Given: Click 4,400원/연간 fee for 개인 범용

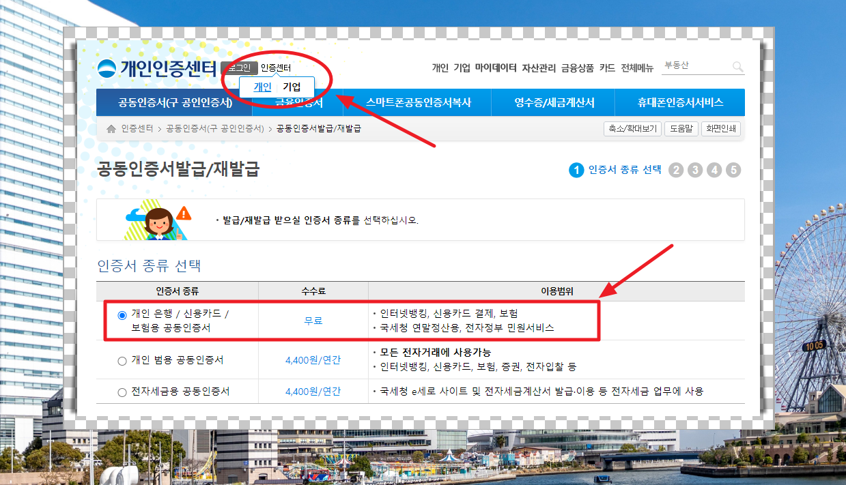Looking at the screenshot, I should (x=313, y=360).
